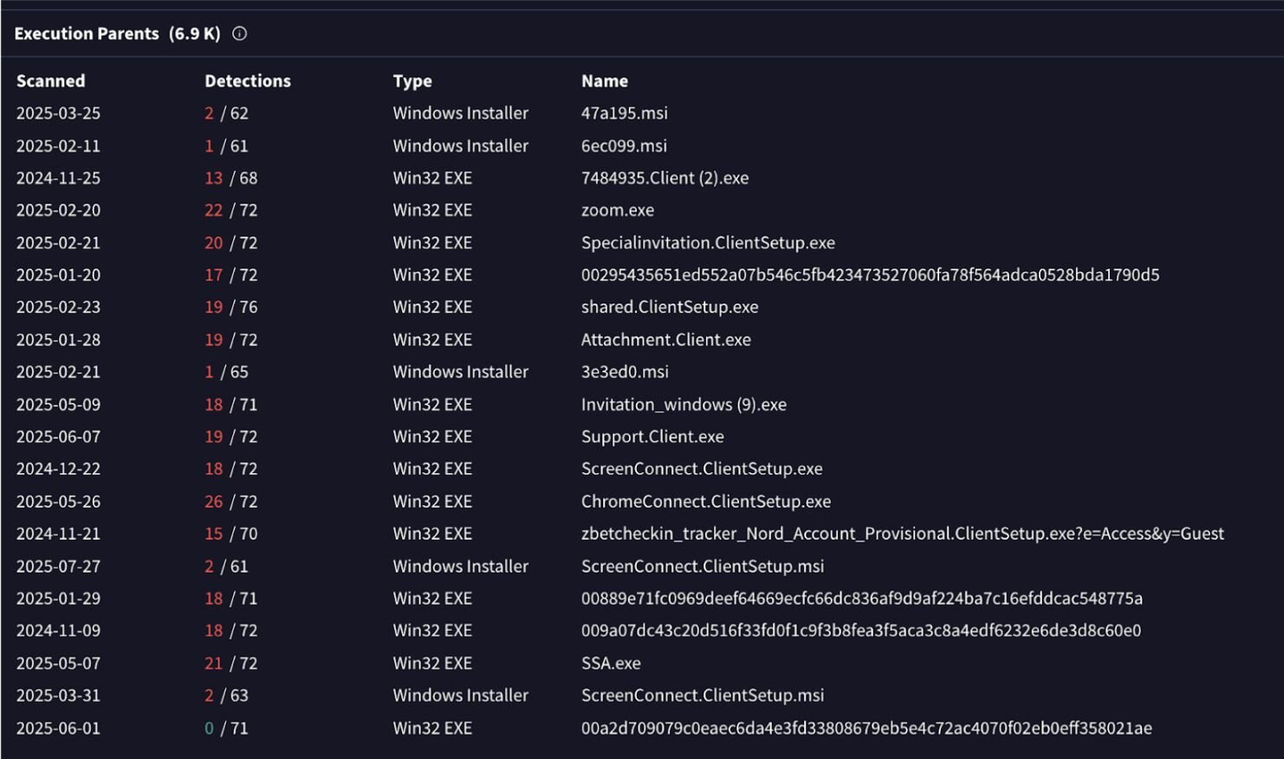
Task: Open ChromeConnect.ClientSetup.exe entry
Action: [x=706, y=503]
